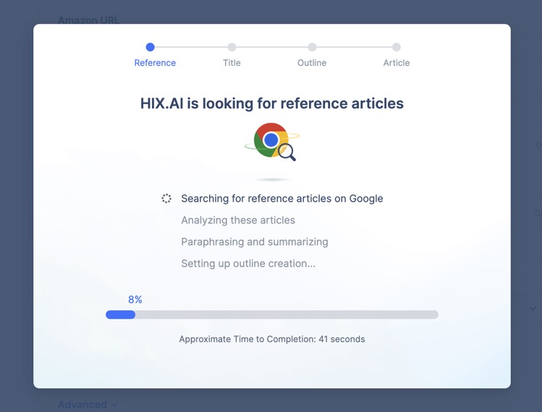542x412 pixels.
Task: Click 'Analyzing these articles' text
Action: pos(238,220)
